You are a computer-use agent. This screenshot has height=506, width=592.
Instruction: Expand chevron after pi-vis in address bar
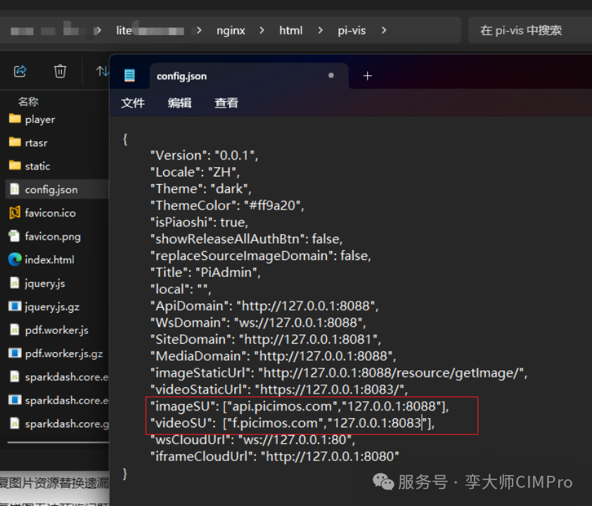point(384,30)
